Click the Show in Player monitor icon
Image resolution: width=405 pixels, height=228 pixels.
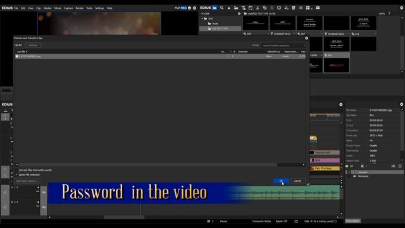(x=279, y=8)
